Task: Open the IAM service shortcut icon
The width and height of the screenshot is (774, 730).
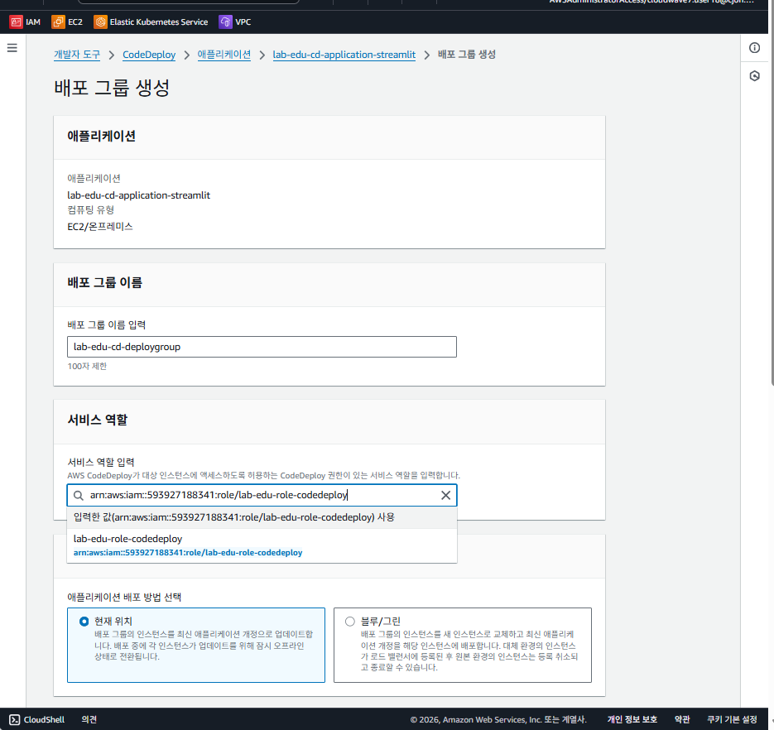Action: (16, 22)
